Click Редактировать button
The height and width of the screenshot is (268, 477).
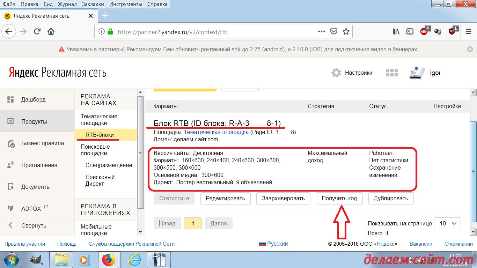pyautogui.click(x=226, y=198)
